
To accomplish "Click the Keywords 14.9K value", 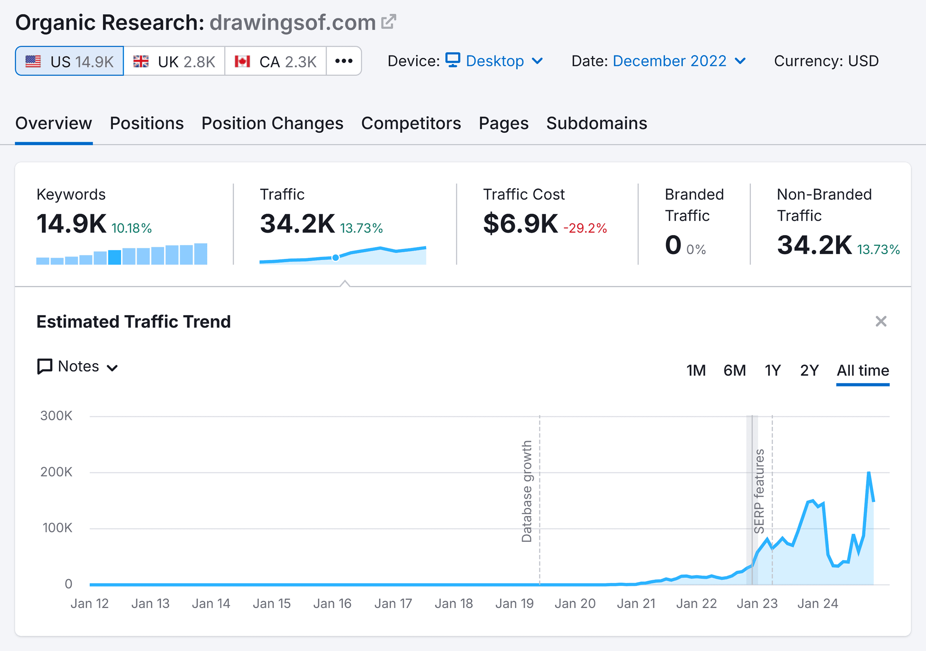I will 71,224.
